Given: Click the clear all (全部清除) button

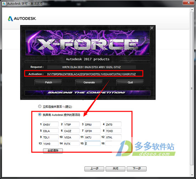Looking at the screenshot, I should tap(53, 151).
